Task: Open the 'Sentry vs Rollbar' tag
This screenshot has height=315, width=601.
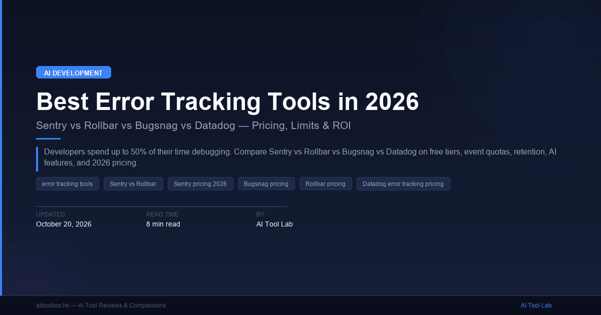Action: pos(133,184)
